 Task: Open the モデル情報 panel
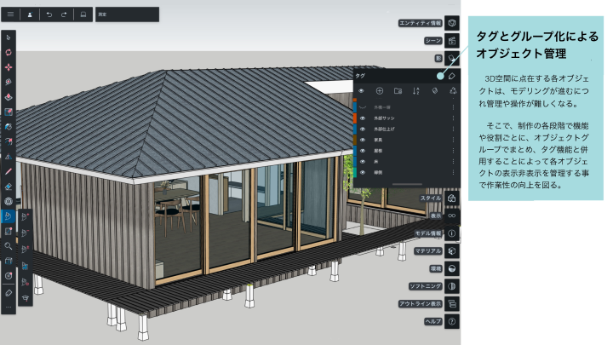click(452, 233)
